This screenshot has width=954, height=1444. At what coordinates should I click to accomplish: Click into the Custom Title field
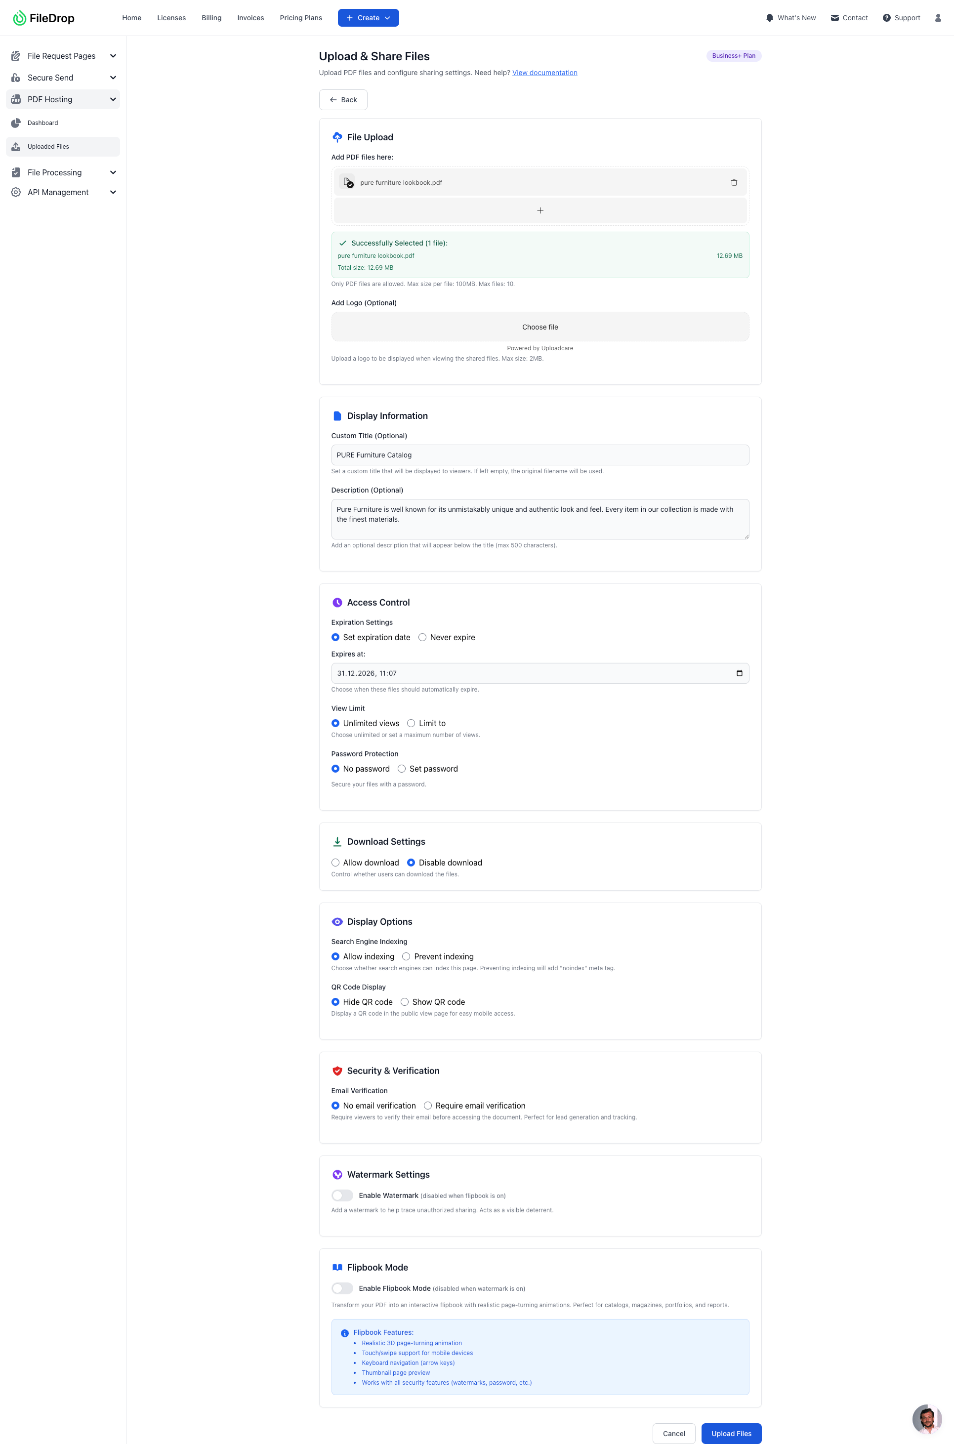539,455
